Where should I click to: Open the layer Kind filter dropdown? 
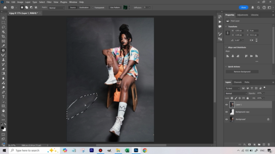click(232, 89)
